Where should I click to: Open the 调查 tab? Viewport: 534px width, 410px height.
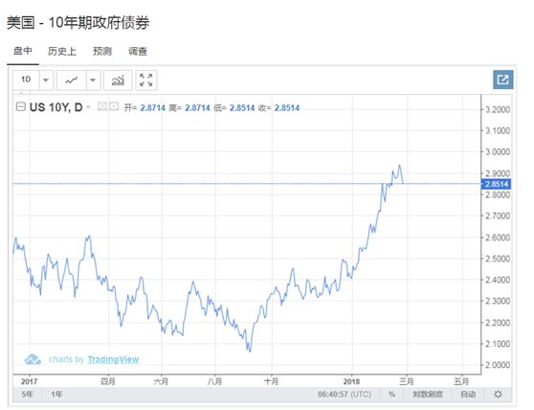pyautogui.click(x=138, y=51)
